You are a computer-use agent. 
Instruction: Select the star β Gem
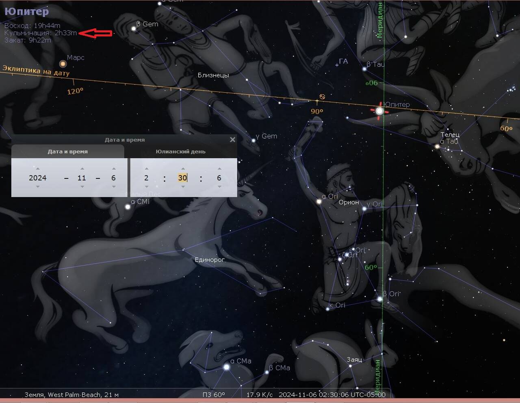(x=133, y=28)
